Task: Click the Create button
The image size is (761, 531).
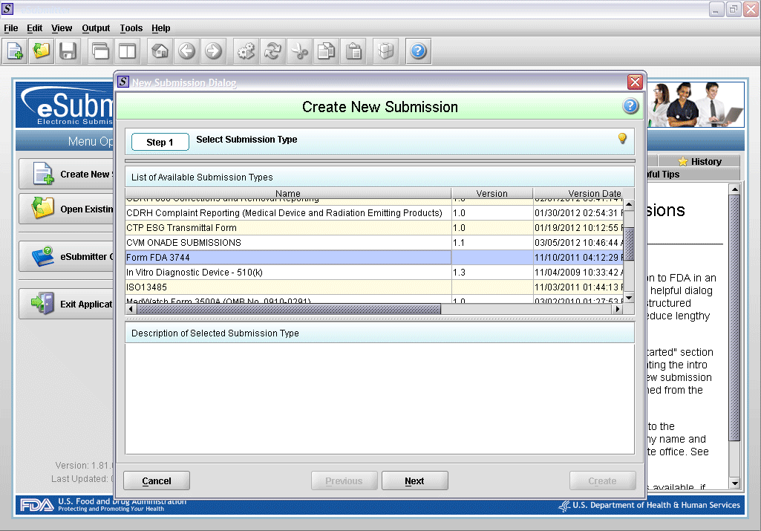Action: [x=602, y=480]
